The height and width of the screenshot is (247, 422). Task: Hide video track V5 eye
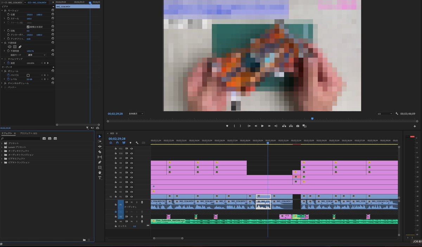(x=132, y=177)
